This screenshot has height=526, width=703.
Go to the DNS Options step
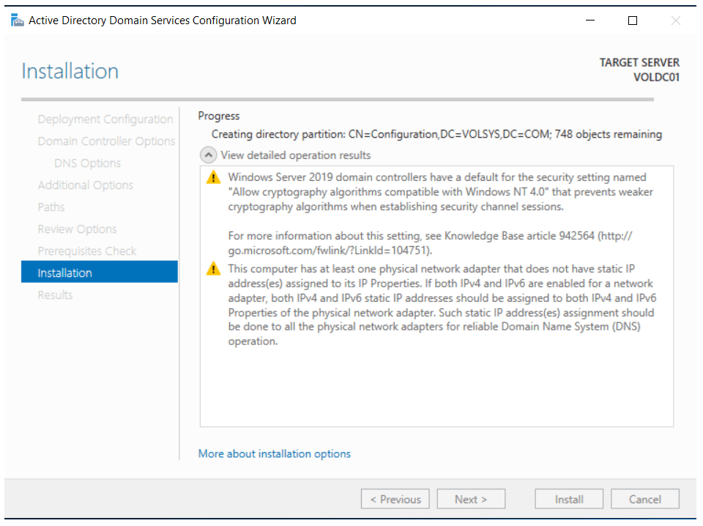tap(87, 163)
